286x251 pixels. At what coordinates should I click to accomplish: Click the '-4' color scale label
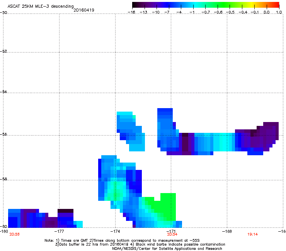point(179,12)
